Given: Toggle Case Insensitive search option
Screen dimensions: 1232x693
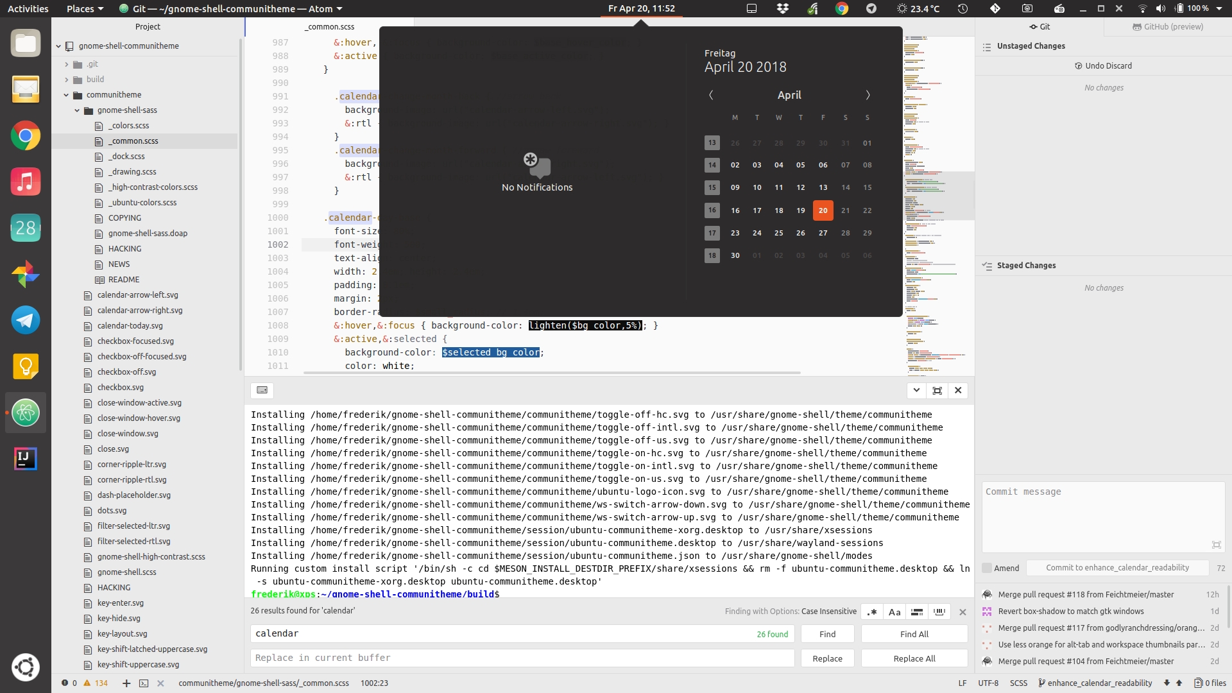Looking at the screenshot, I should click(x=894, y=611).
